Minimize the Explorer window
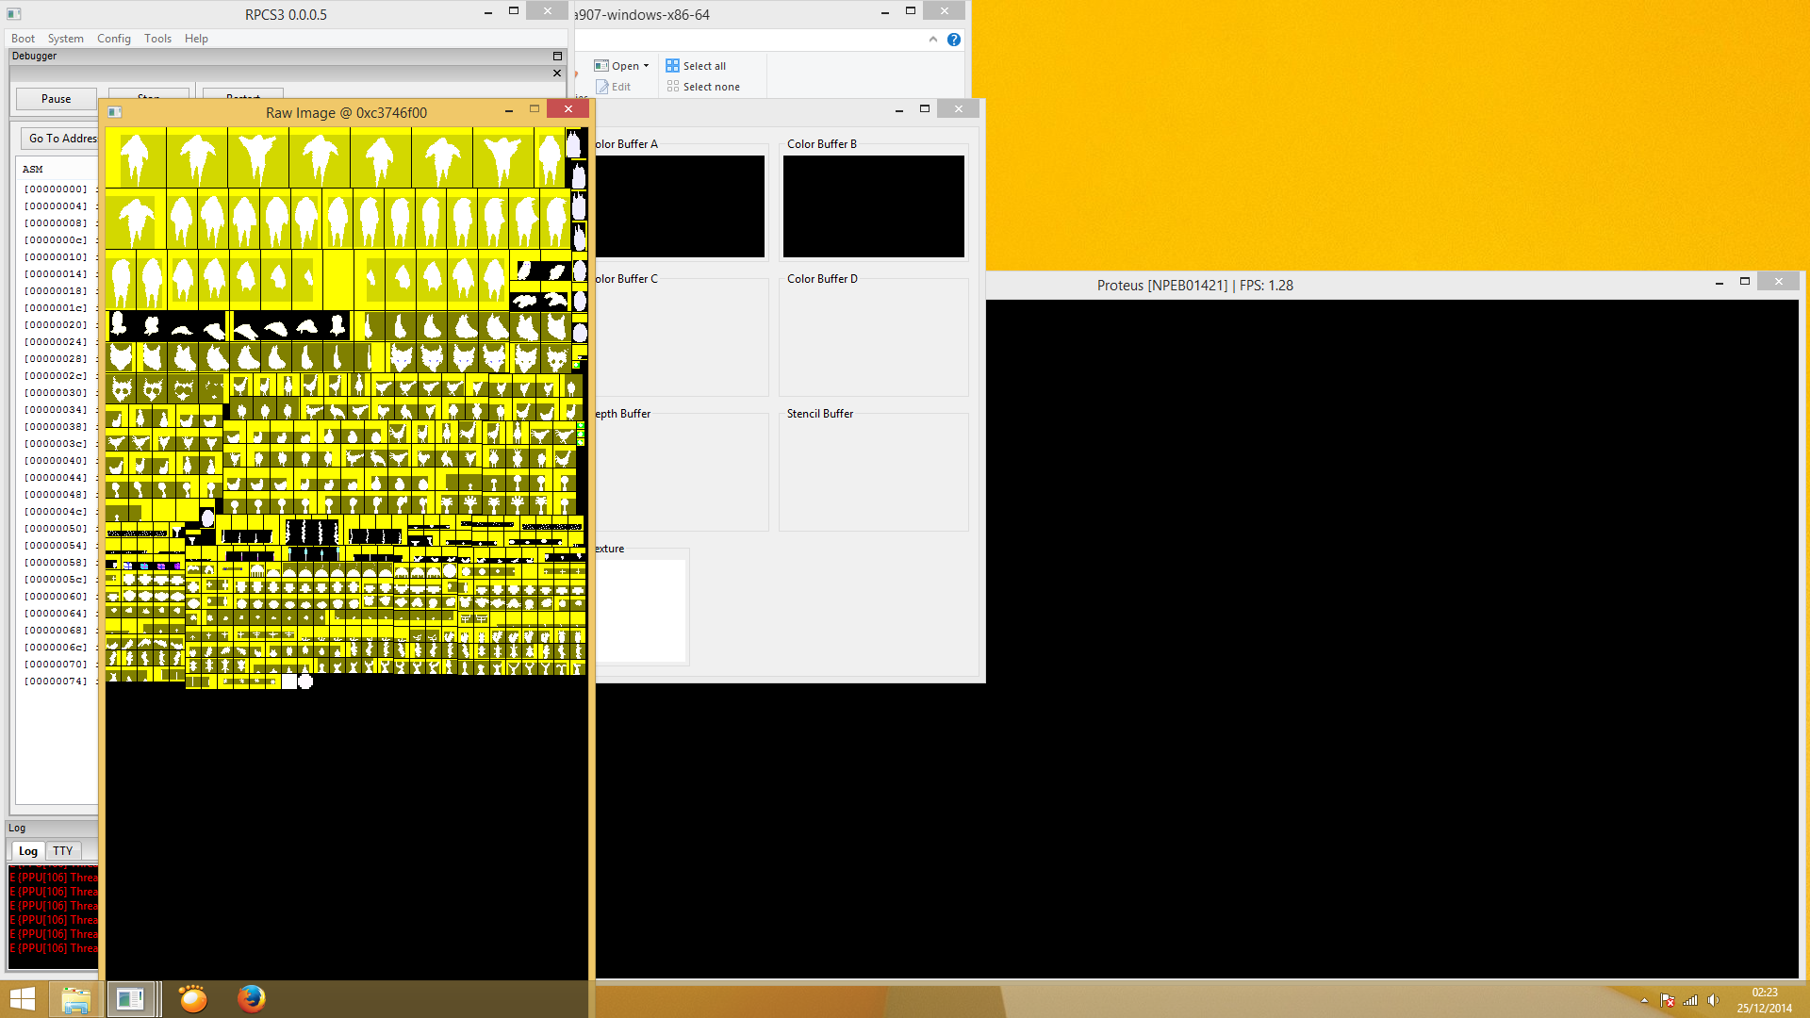This screenshot has width=1810, height=1018. tap(885, 11)
